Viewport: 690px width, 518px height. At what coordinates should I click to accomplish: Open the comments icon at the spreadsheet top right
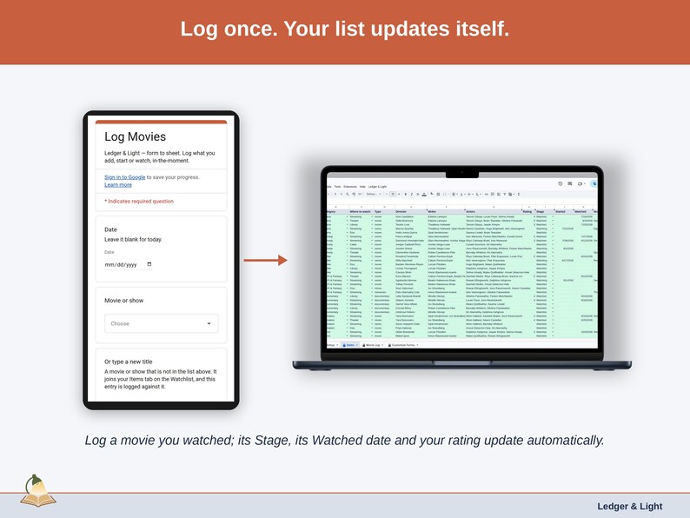point(570,183)
